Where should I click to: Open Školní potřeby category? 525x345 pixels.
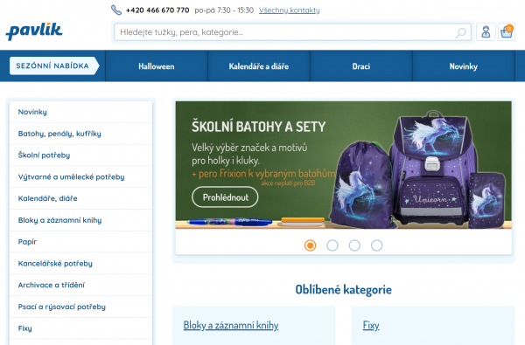(80, 155)
